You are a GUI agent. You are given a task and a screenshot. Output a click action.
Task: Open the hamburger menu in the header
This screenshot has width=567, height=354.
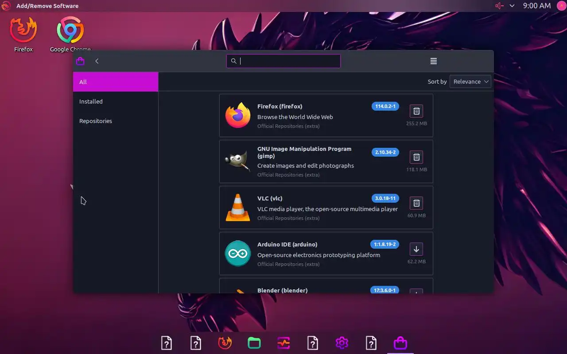pos(434,61)
